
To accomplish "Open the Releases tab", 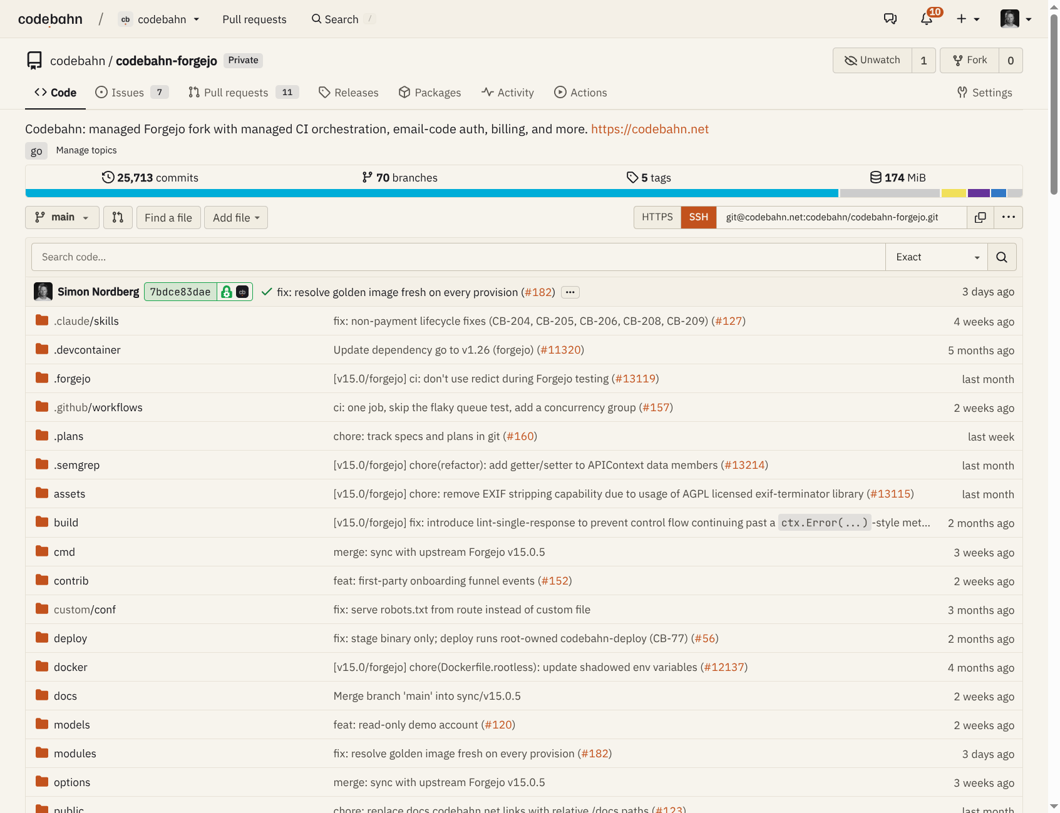I will 348,93.
